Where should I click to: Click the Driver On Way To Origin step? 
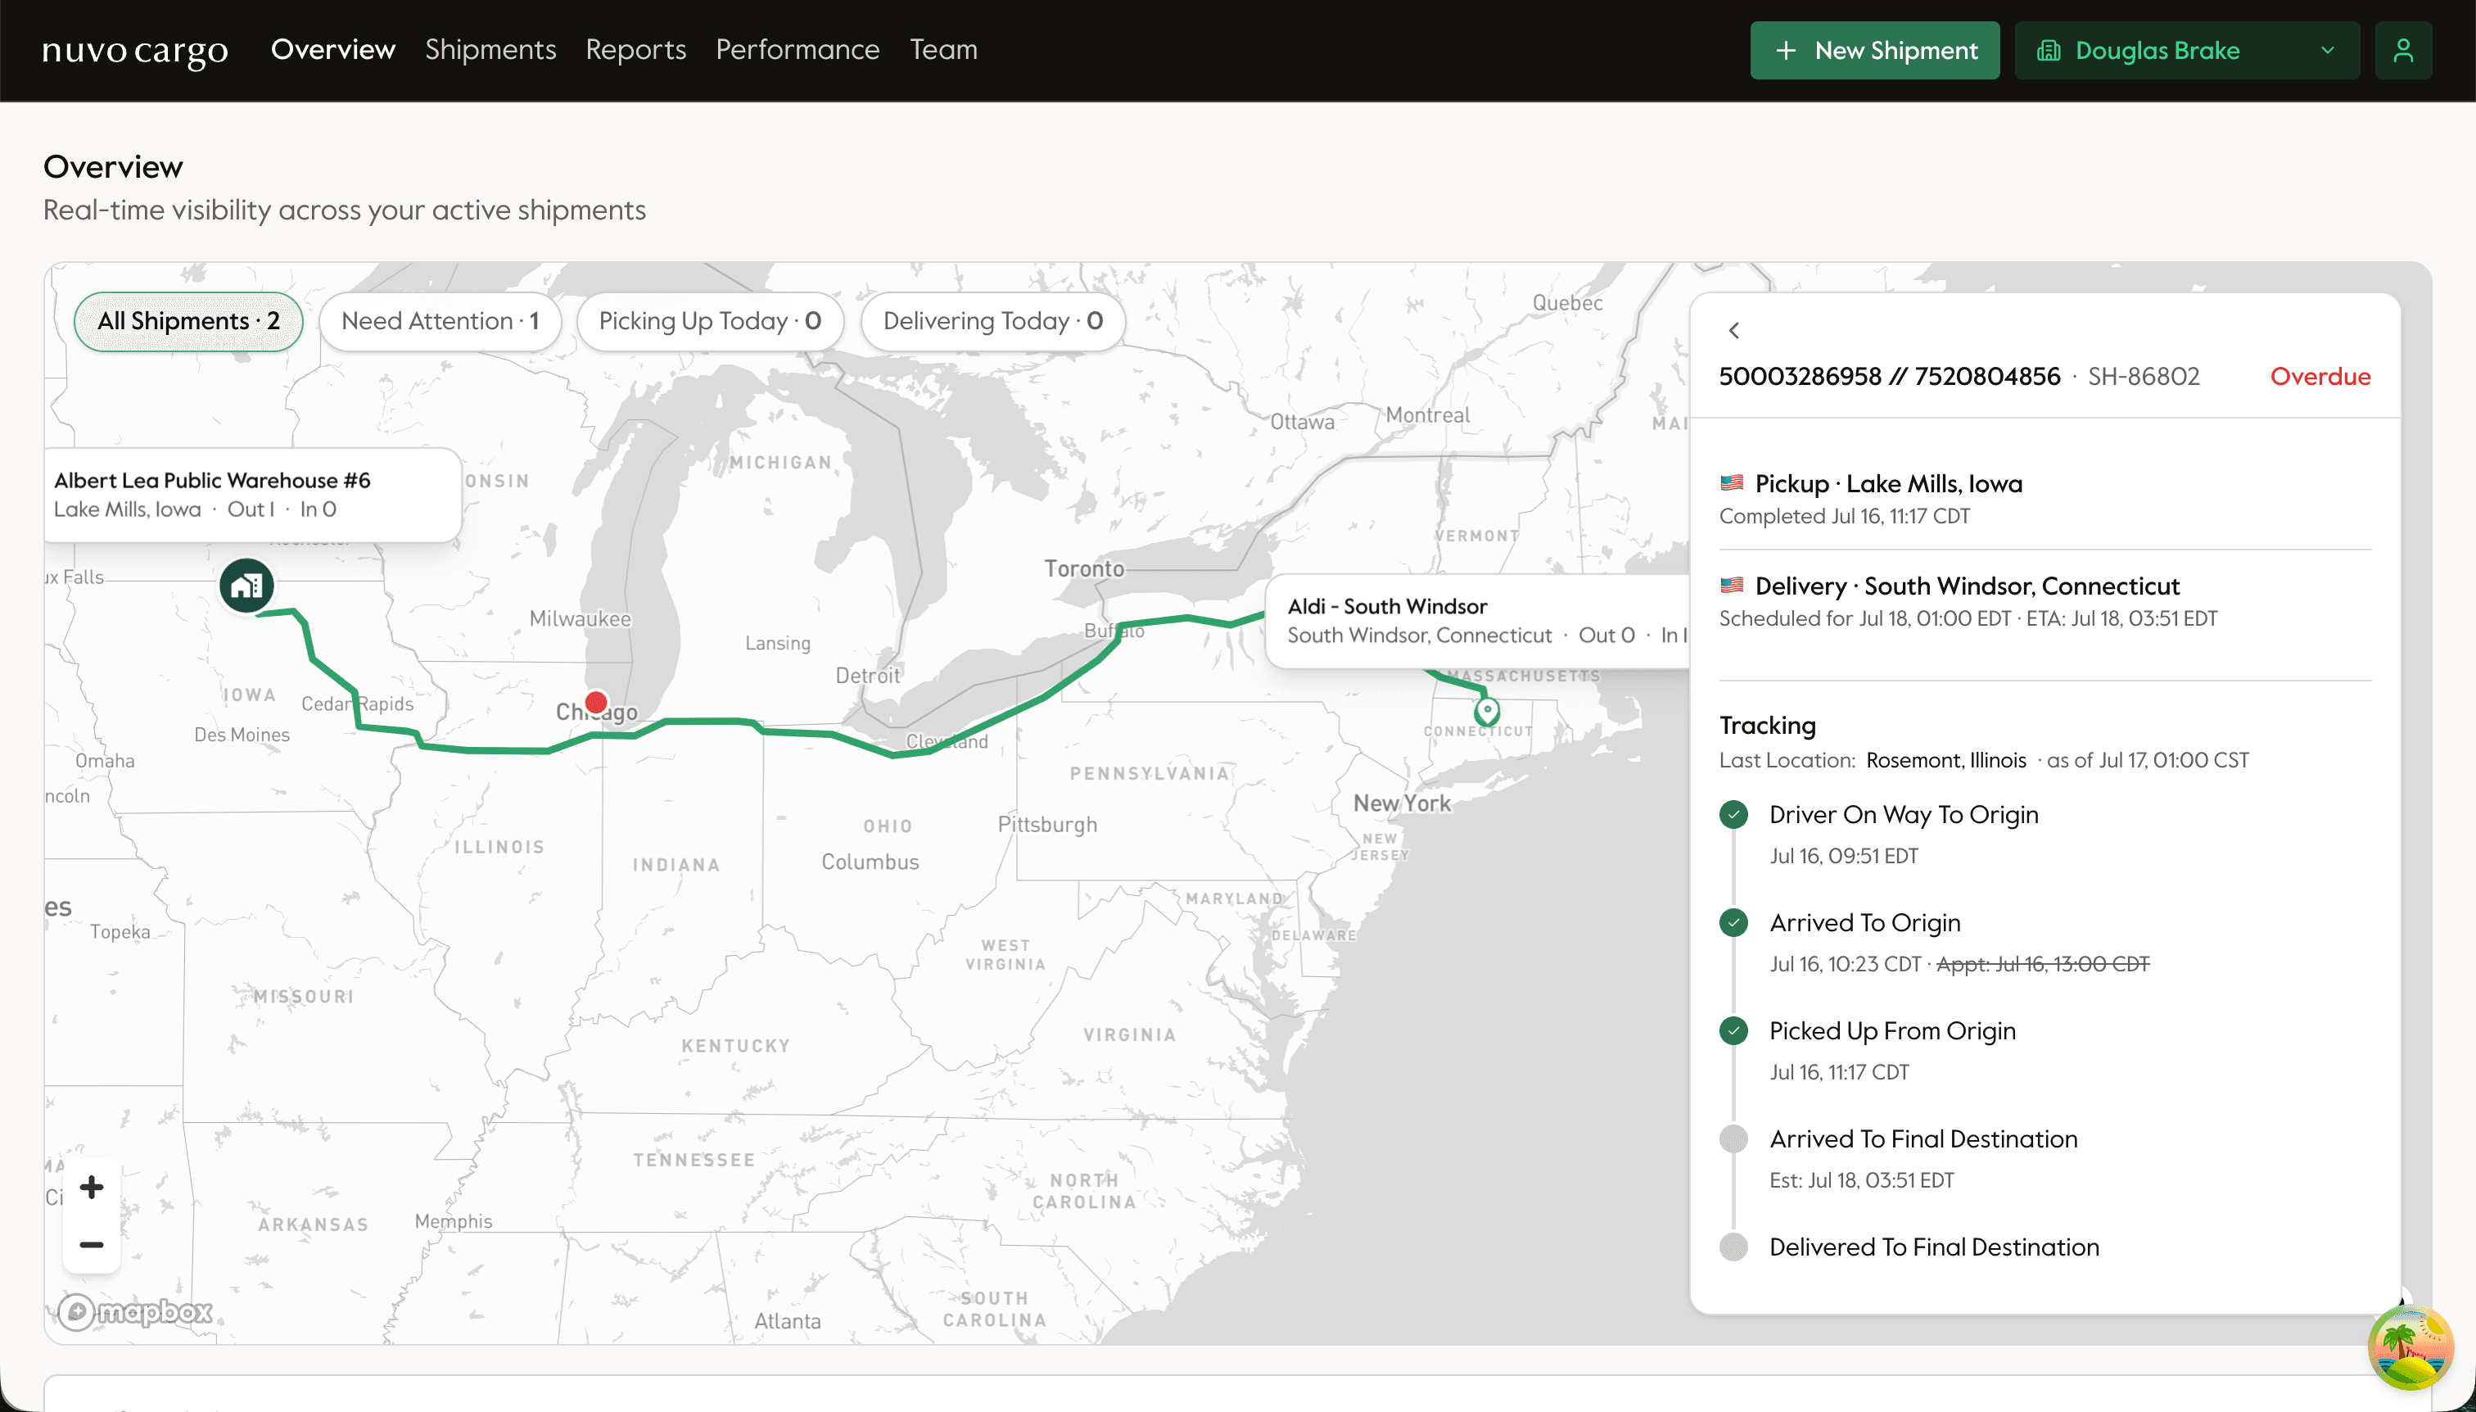pyautogui.click(x=1903, y=815)
